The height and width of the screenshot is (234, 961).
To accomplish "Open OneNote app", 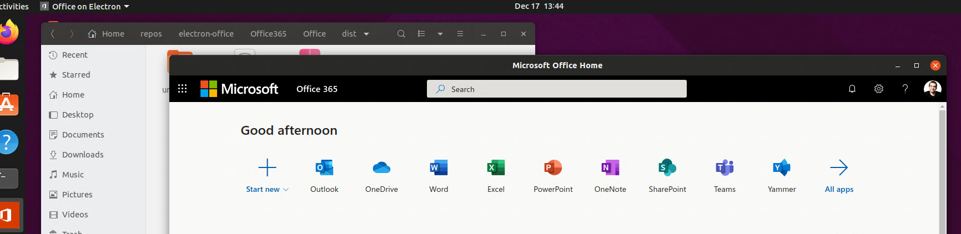I will pos(610,176).
